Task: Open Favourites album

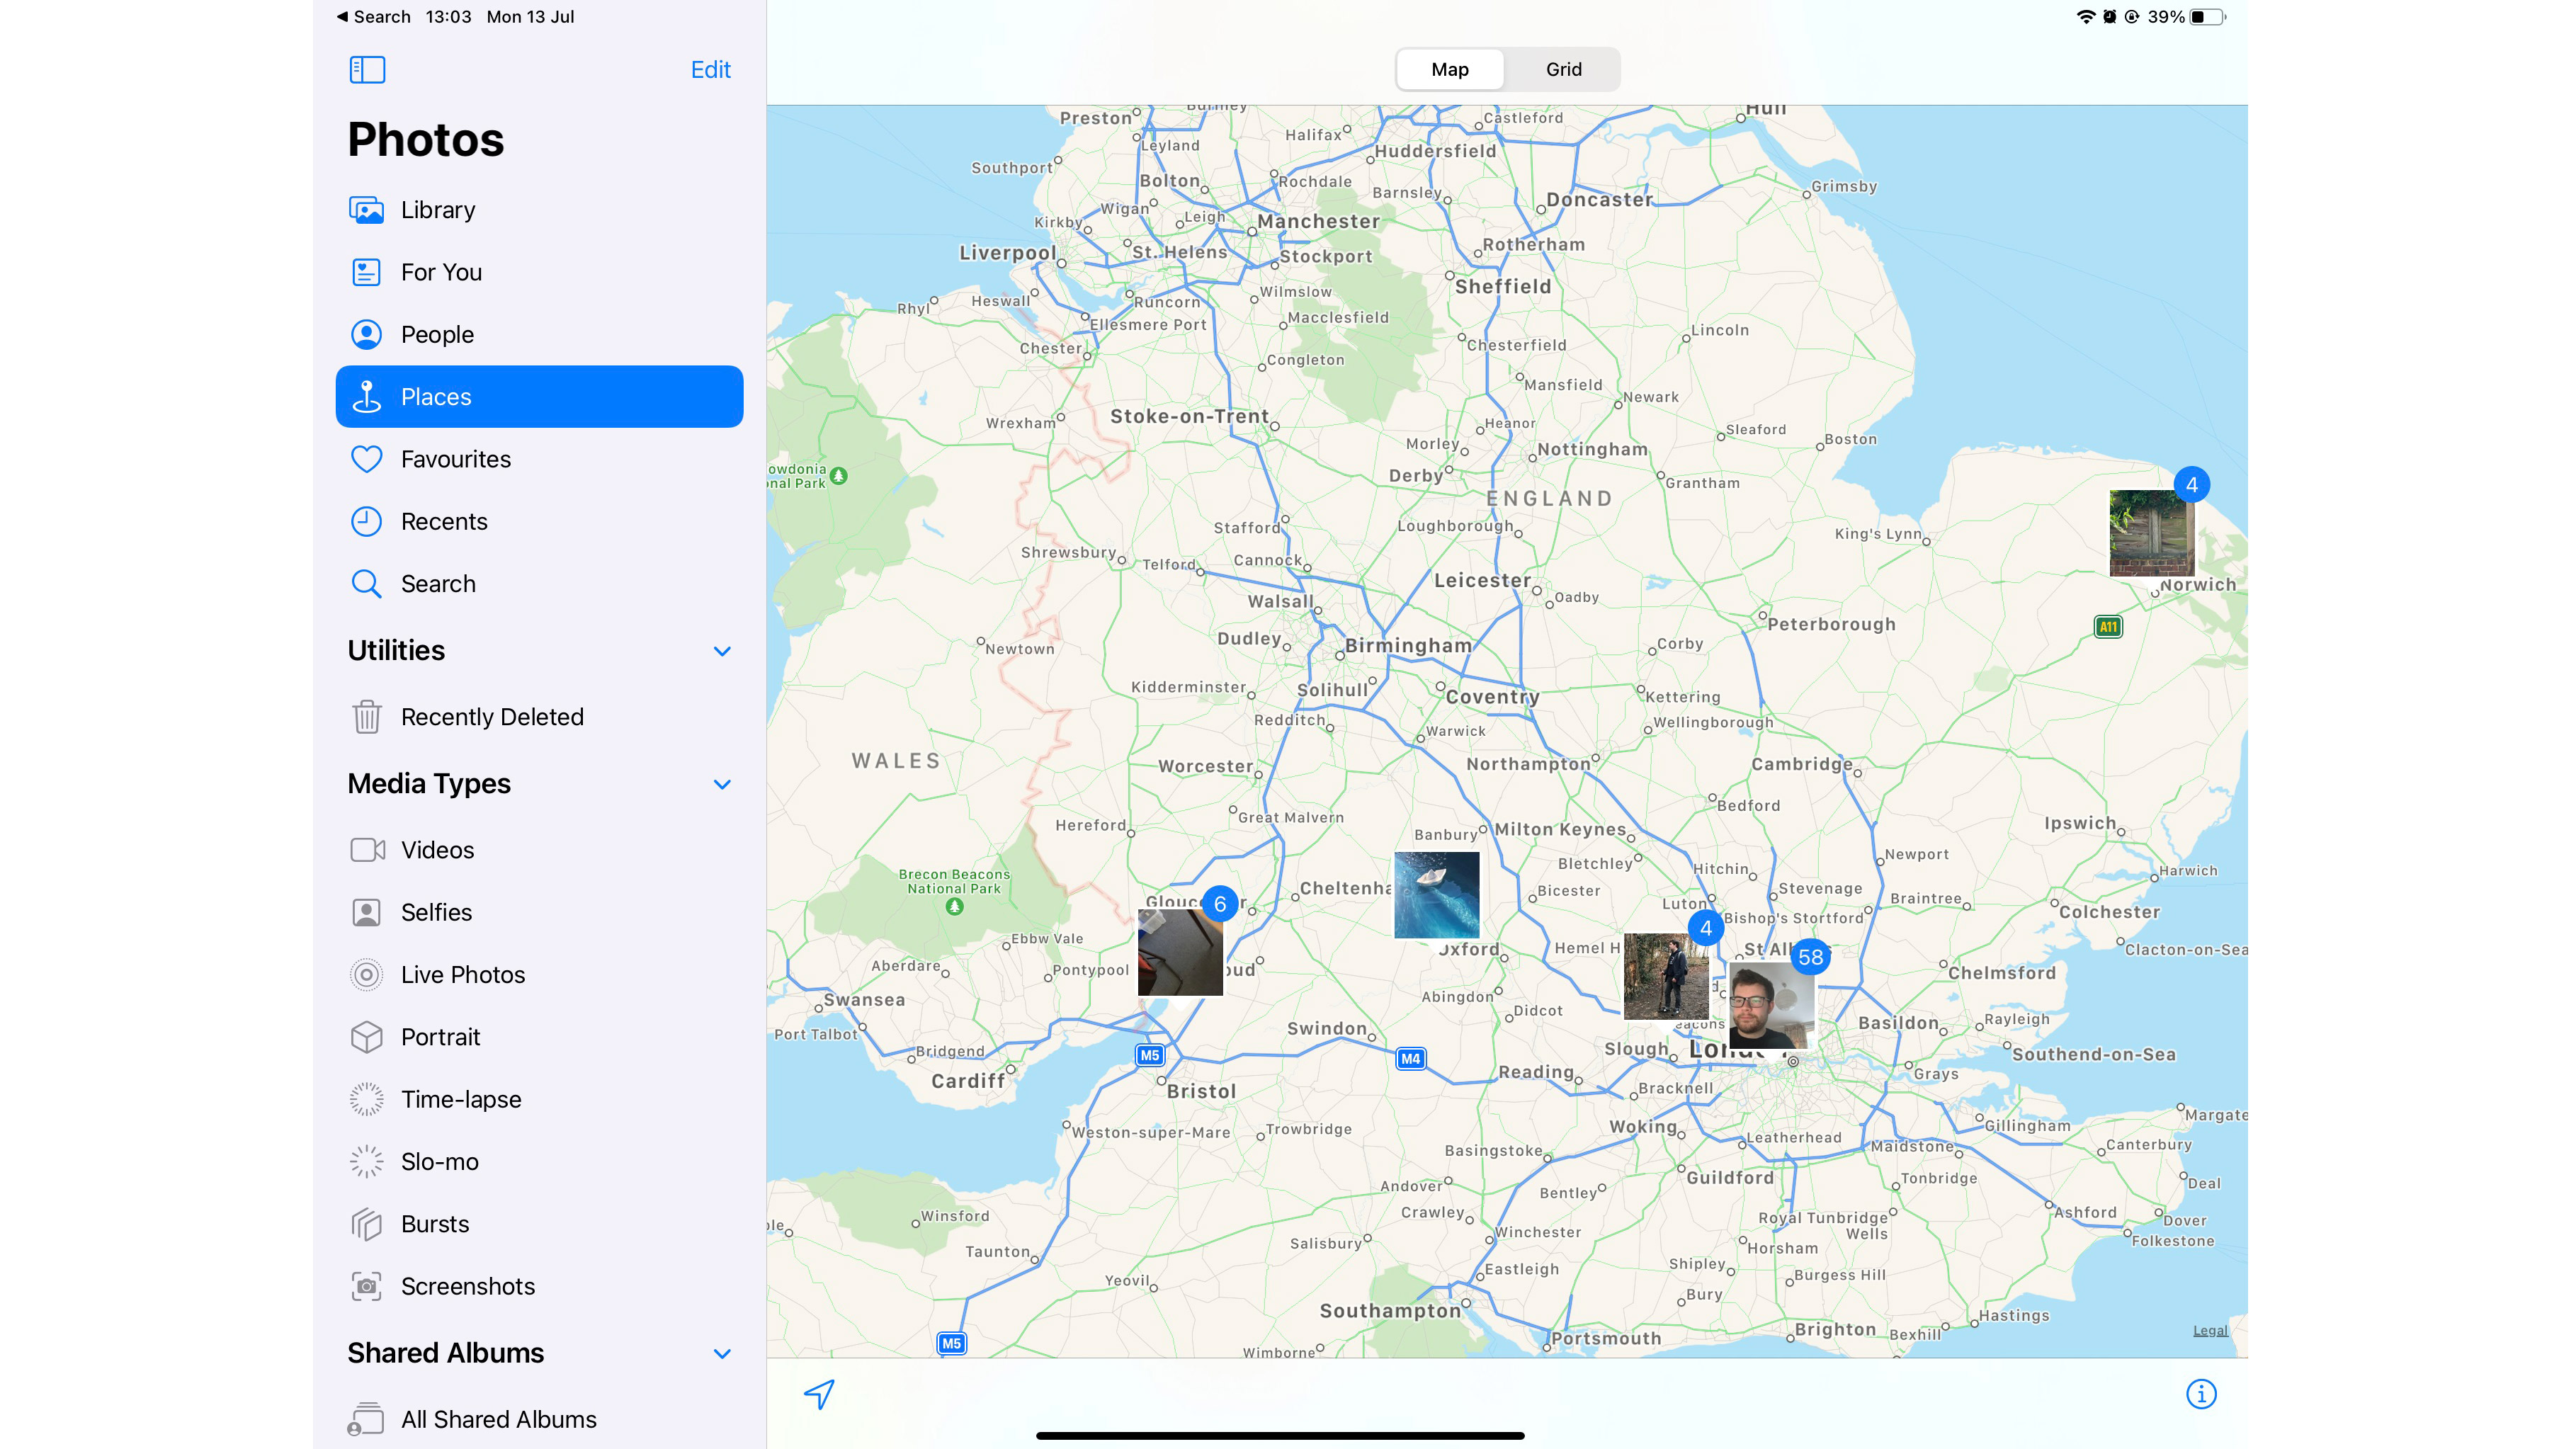Action: (539, 459)
